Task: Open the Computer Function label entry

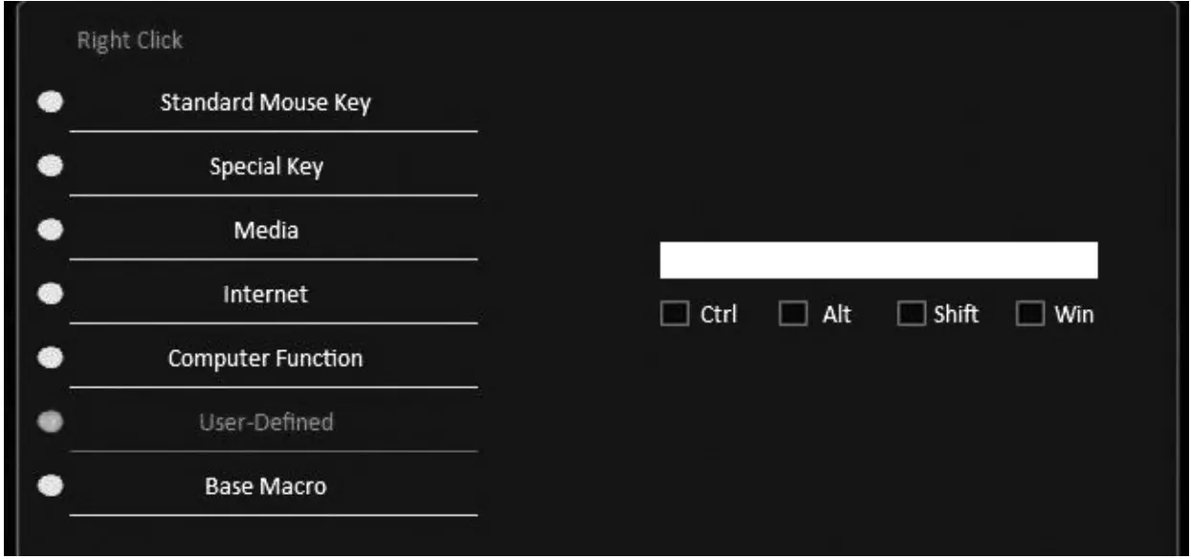Action: pos(266,359)
